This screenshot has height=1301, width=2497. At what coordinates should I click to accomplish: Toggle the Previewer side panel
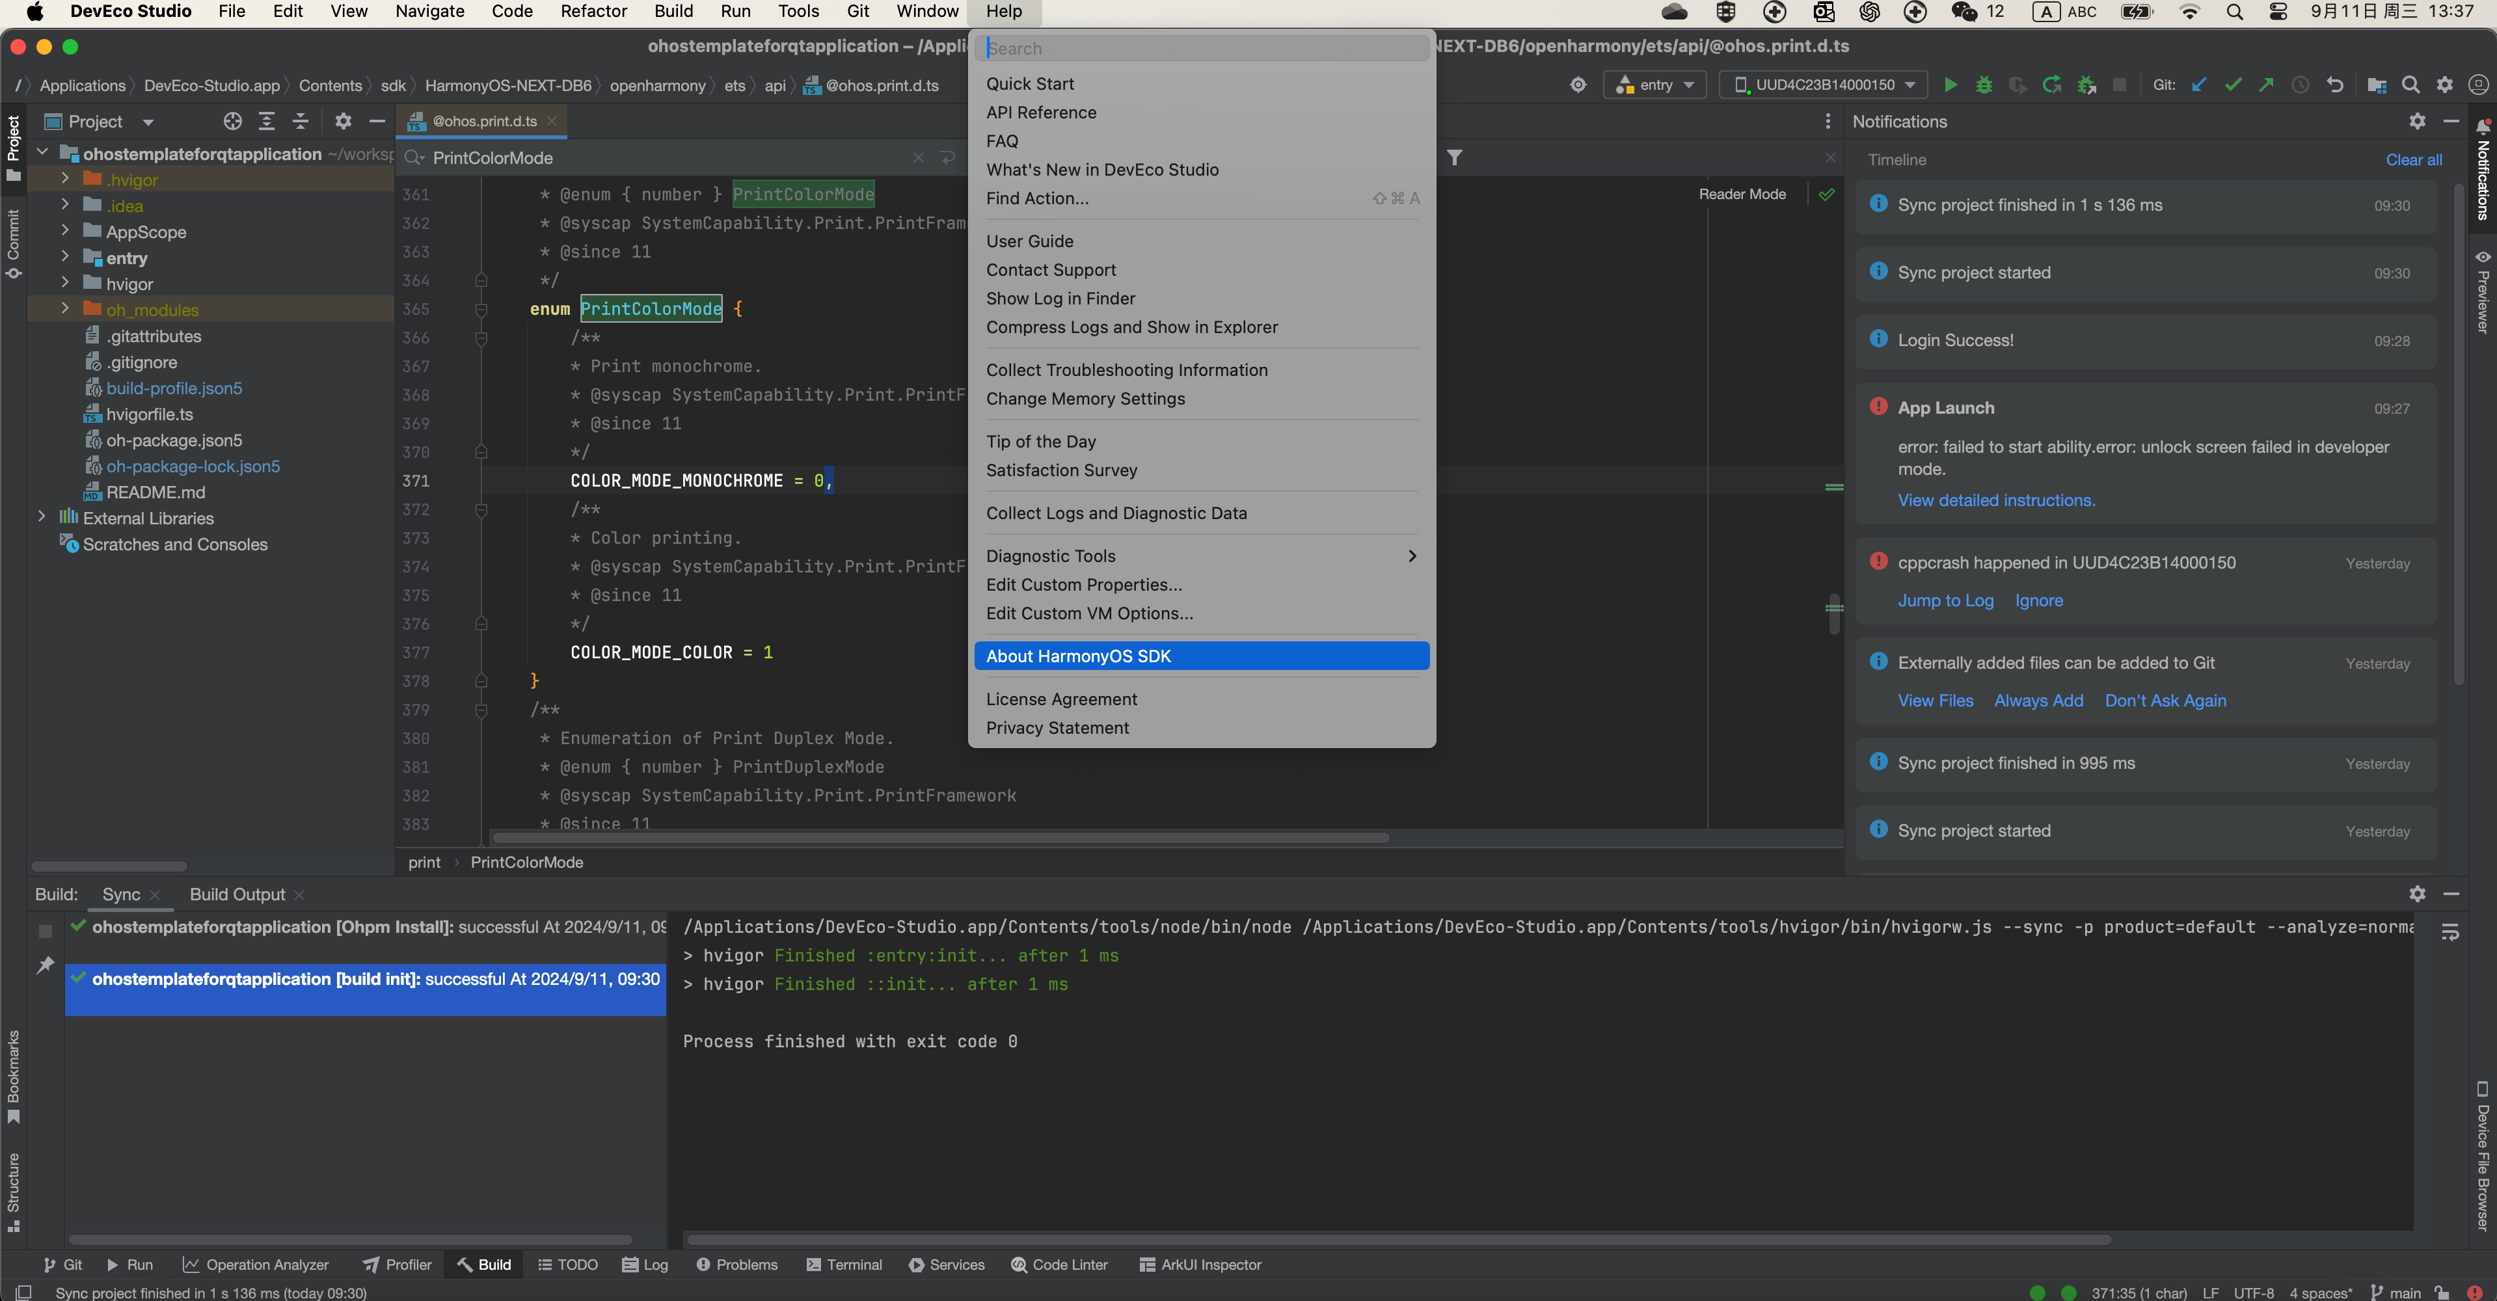(2483, 292)
